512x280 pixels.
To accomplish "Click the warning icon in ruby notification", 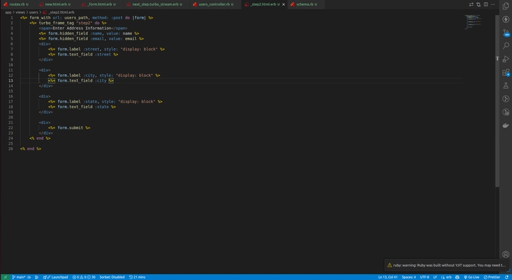I will tap(390, 265).
